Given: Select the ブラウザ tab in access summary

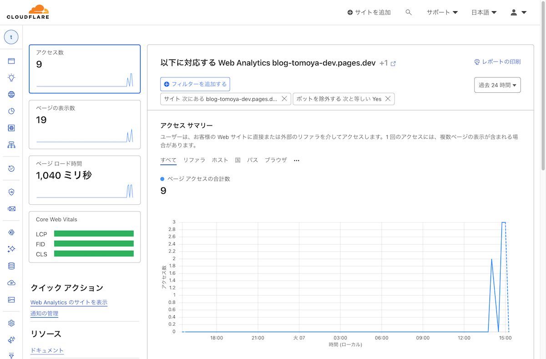Looking at the screenshot, I should pyautogui.click(x=276, y=160).
